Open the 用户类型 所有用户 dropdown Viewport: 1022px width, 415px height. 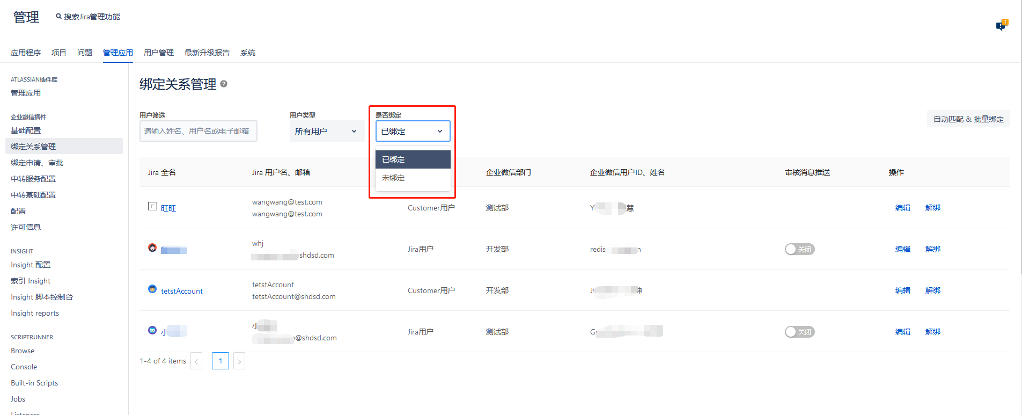[x=326, y=132]
